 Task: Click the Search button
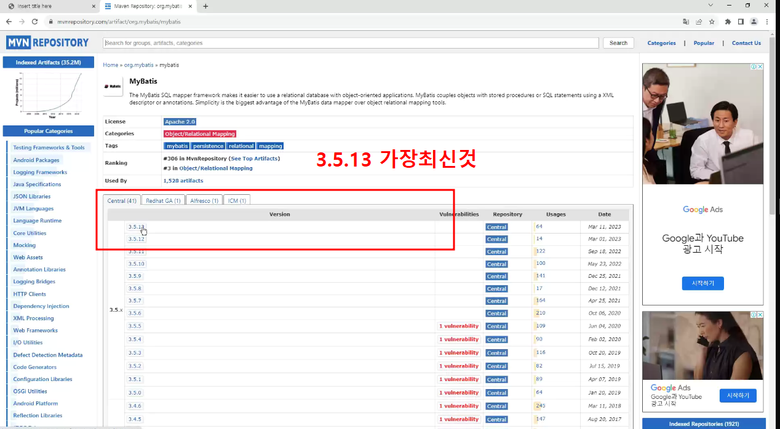coord(618,43)
